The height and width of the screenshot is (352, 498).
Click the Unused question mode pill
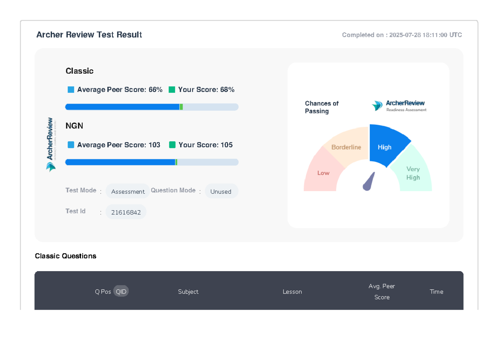221,192
